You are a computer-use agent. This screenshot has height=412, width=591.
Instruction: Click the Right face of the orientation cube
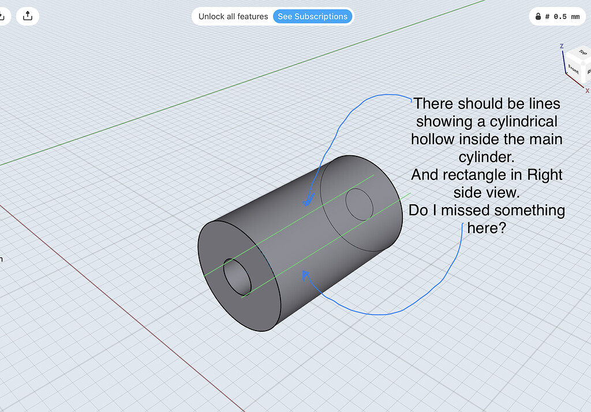589,72
